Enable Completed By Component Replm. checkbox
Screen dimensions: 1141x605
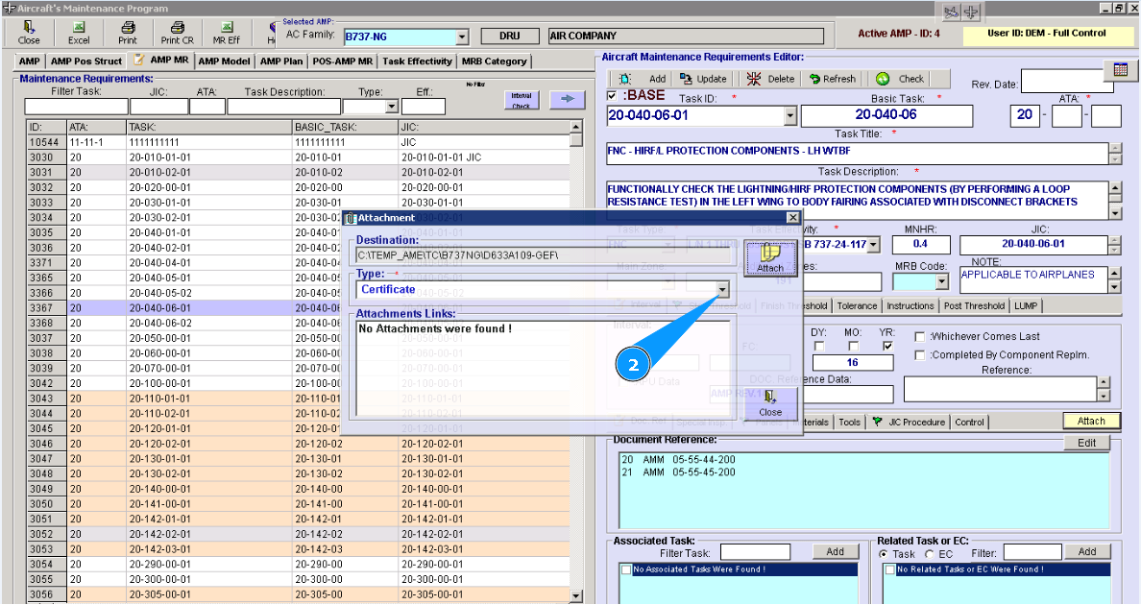tap(920, 355)
